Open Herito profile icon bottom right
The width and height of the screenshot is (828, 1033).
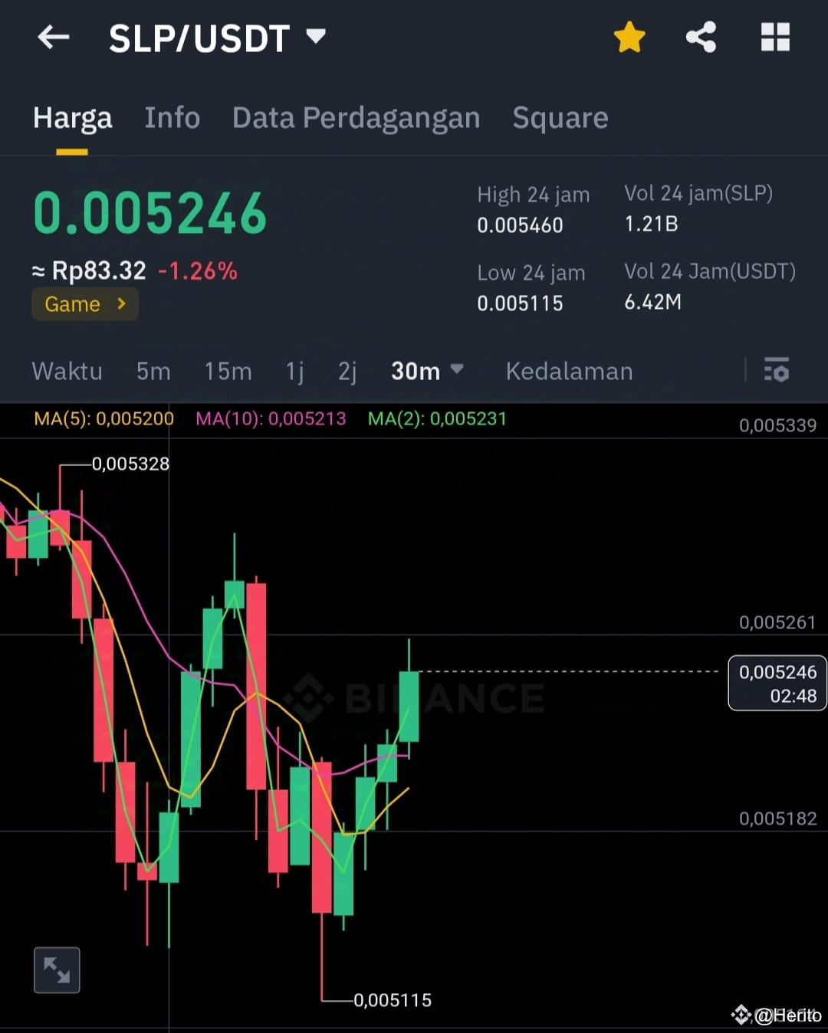(742, 1013)
